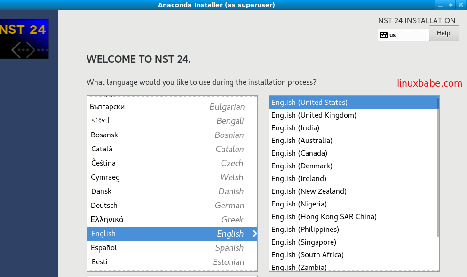
Task: Click the keyboard layout icon
Action: click(384, 35)
